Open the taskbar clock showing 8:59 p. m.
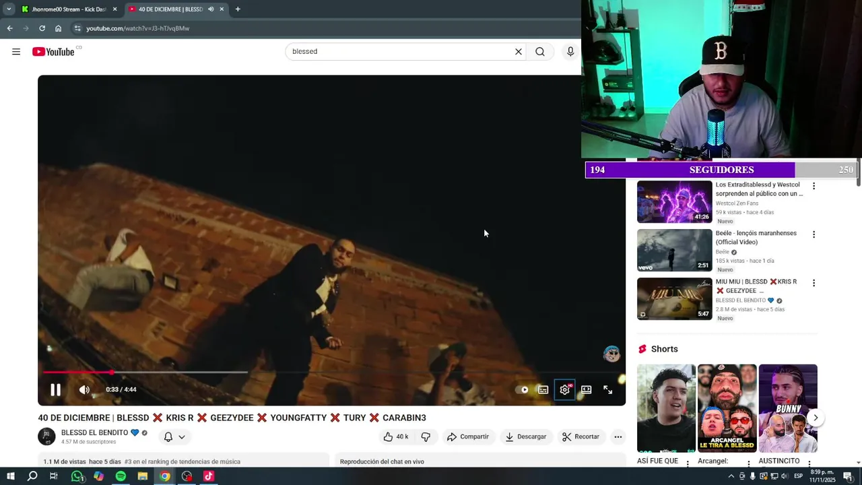The image size is (862, 485). pos(822,476)
